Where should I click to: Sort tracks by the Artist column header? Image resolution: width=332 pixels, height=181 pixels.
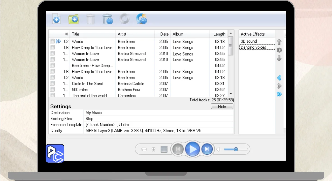(135, 34)
